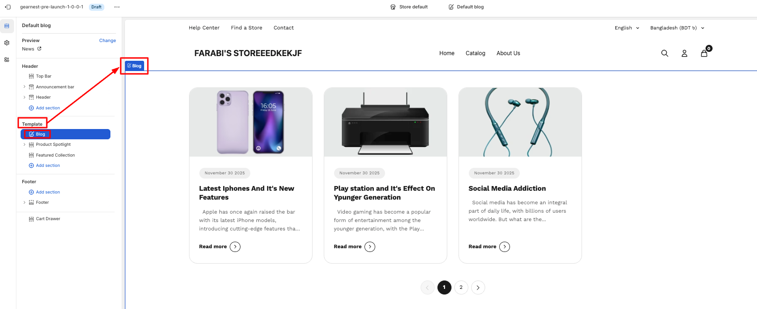Open the customer account icon
The height and width of the screenshot is (309, 757).
coord(684,53)
